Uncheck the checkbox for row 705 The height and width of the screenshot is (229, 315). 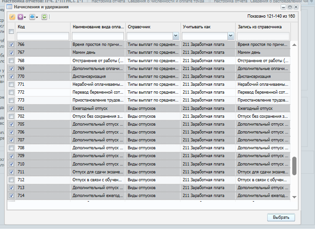click(12, 124)
